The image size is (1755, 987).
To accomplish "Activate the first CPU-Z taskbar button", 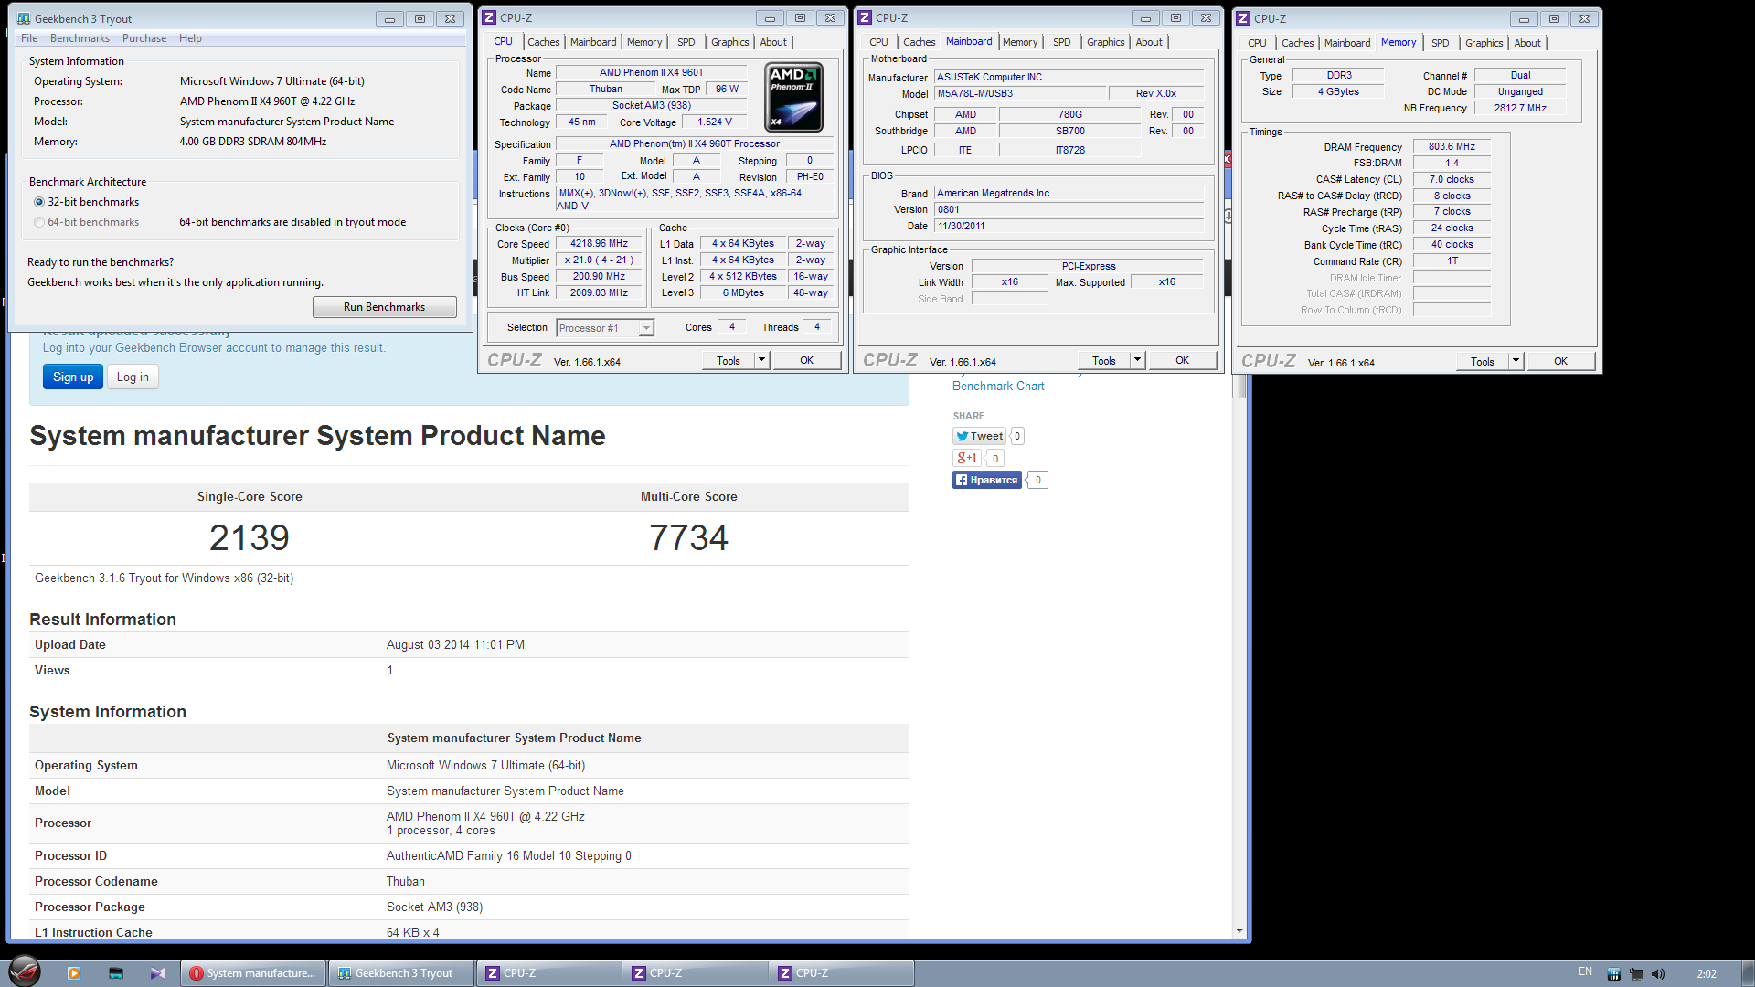I will point(548,973).
